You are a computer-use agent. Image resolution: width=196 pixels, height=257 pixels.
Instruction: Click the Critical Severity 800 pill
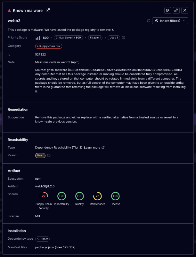pyautogui.click(x=68, y=38)
